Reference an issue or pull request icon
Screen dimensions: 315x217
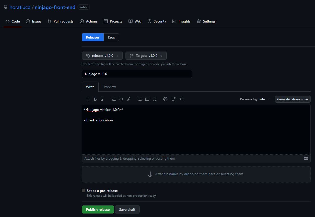click(173, 99)
